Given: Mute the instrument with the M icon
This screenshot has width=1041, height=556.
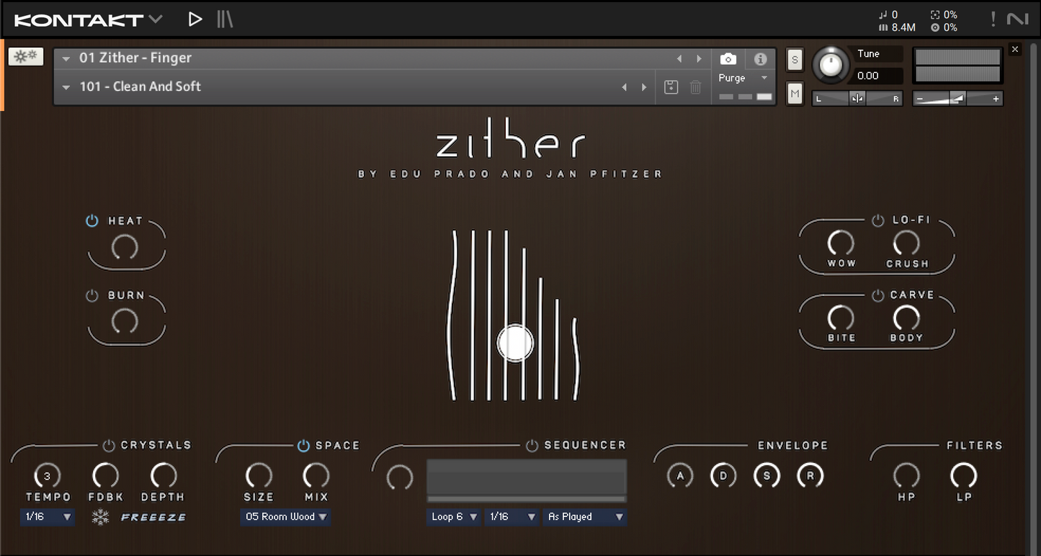Looking at the screenshot, I should 794,94.
